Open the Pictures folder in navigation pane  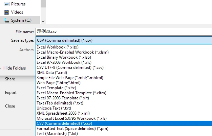[18, 4]
